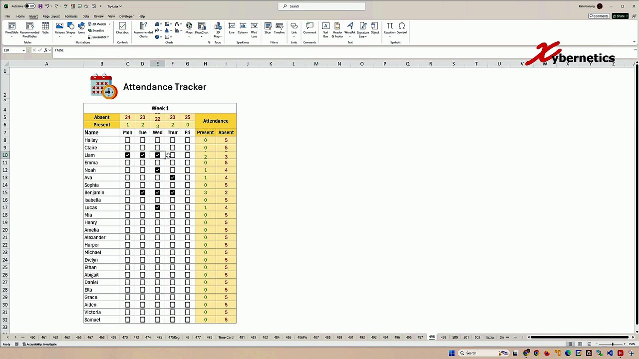The height and width of the screenshot is (359, 639).
Task: Uncheck Liam's Monday attendance checkbox
Action: pyautogui.click(x=127, y=155)
